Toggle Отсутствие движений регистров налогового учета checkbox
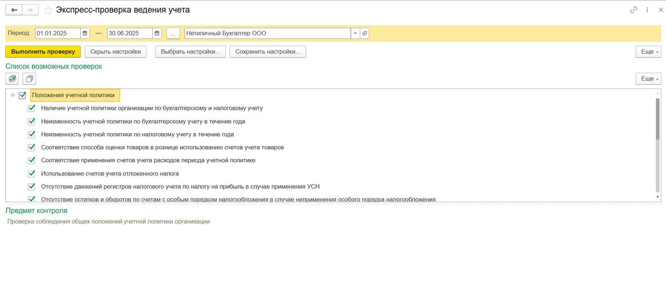Screen dimensions: 666x285 coord(31,186)
